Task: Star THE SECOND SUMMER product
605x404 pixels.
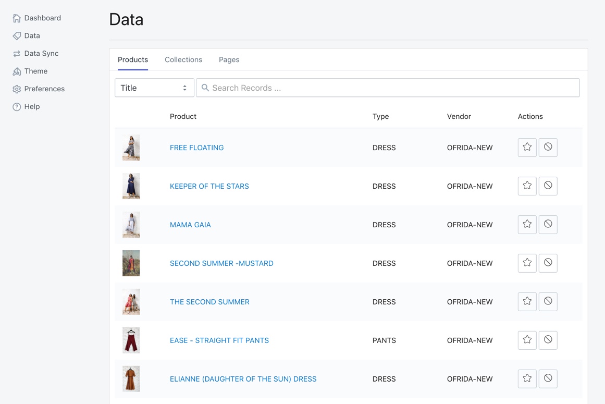Action: (527, 302)
